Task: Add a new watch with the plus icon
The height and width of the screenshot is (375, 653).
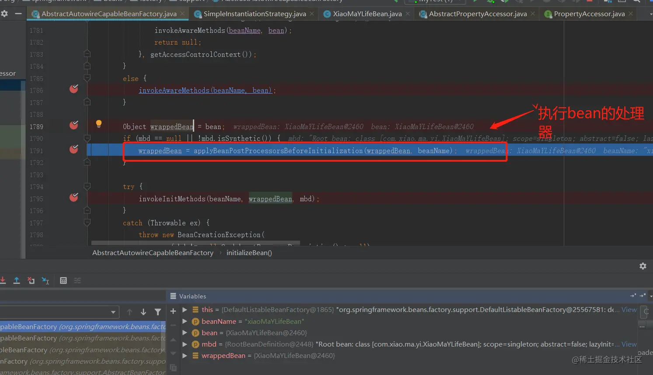Action: tap(173, 311)
